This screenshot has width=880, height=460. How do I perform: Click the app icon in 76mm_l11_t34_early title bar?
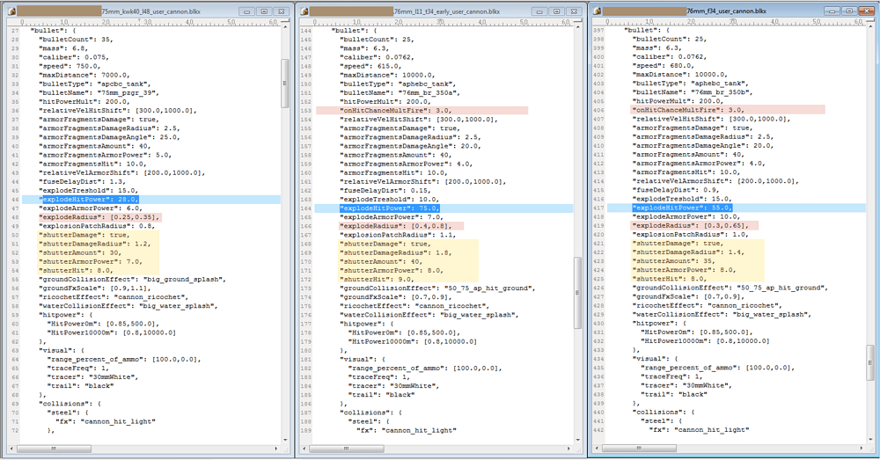(304, 11)
